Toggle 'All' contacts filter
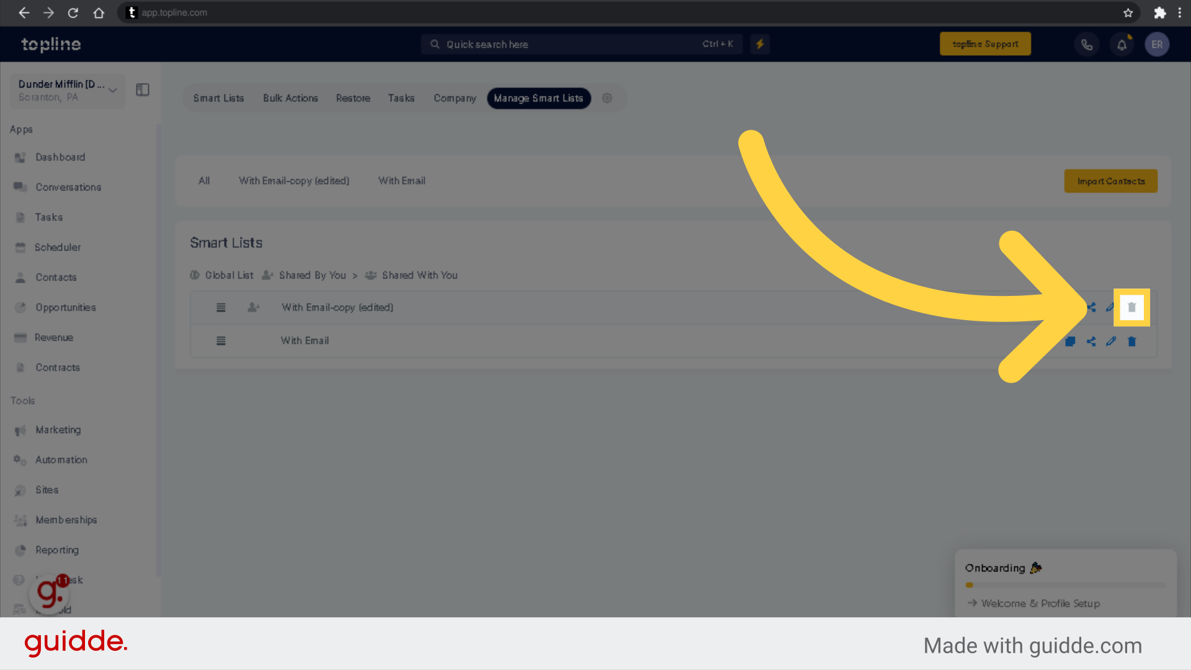 [203, 180]
